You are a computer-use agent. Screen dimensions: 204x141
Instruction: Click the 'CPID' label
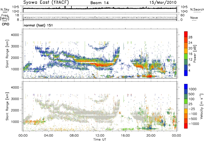tap(6, 24)
